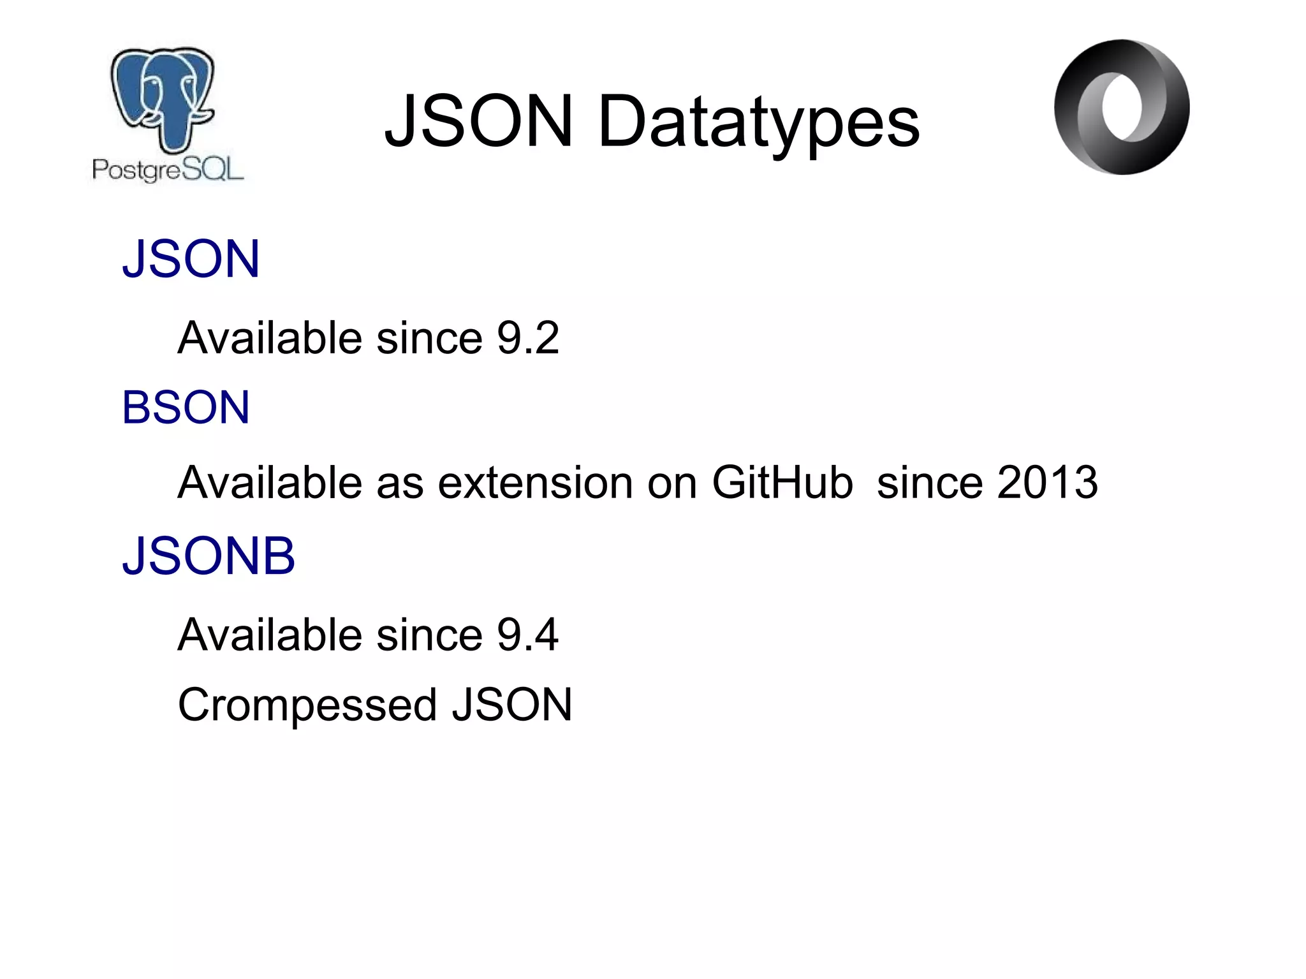The width and height of the screenshot is (1306, 979).
Task: Click the year '2013'
Action: tap(1048, 482)
